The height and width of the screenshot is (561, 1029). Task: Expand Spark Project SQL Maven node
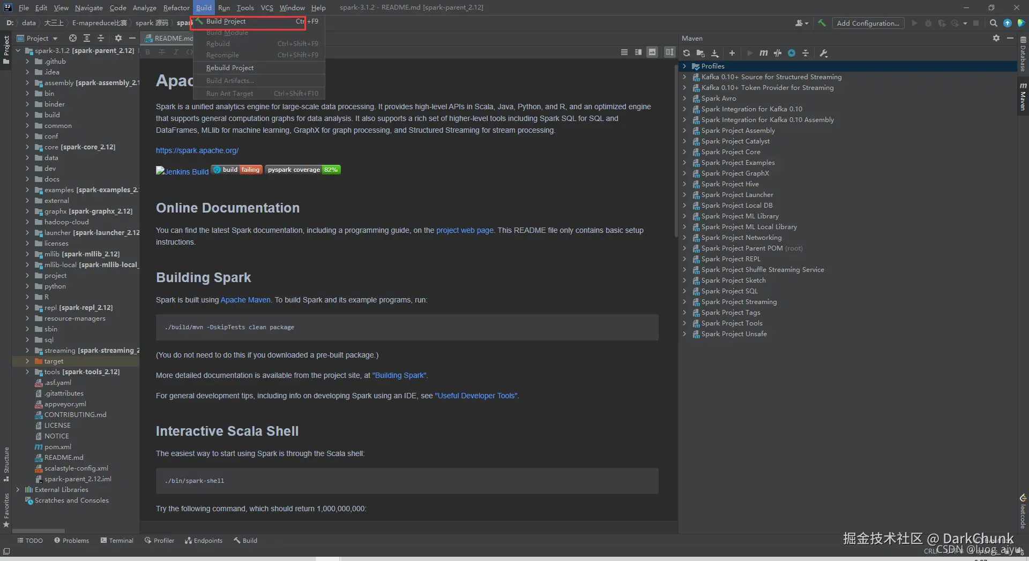coord(684,291)
